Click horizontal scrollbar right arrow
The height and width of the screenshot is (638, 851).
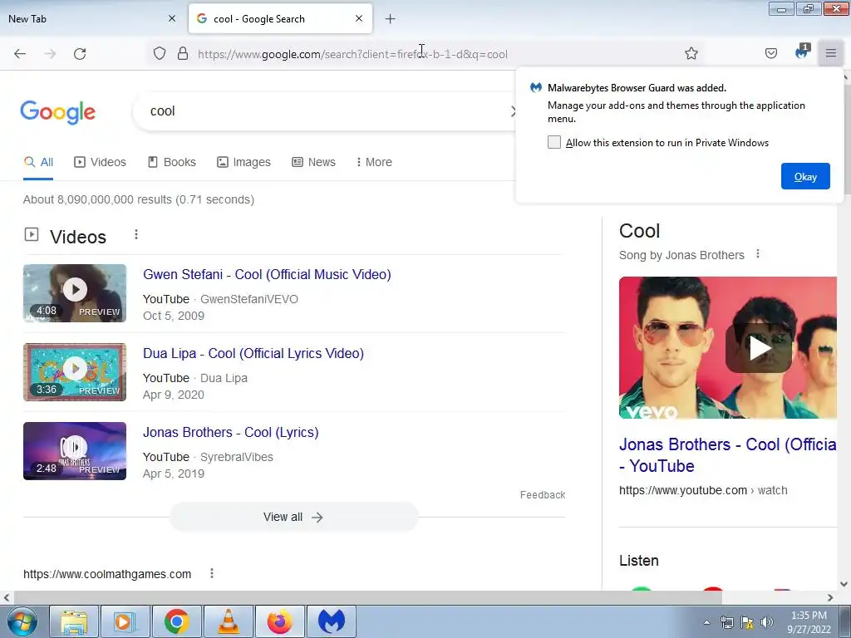[830, 597]
